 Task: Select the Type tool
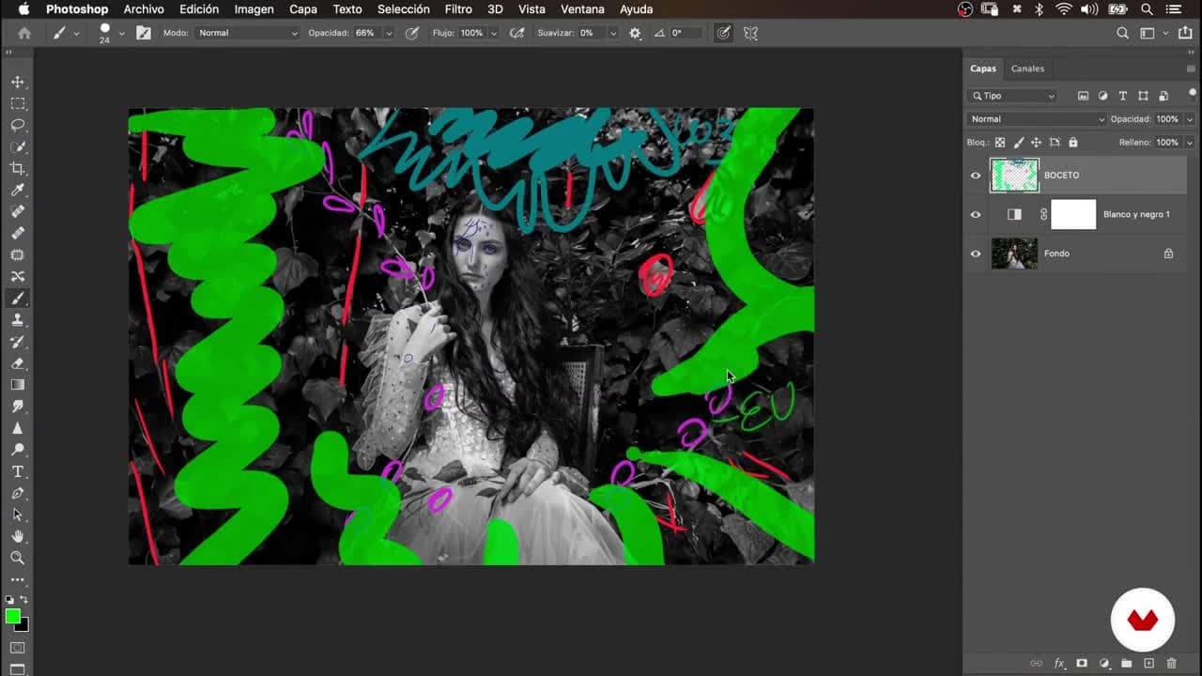coord(18,471)
